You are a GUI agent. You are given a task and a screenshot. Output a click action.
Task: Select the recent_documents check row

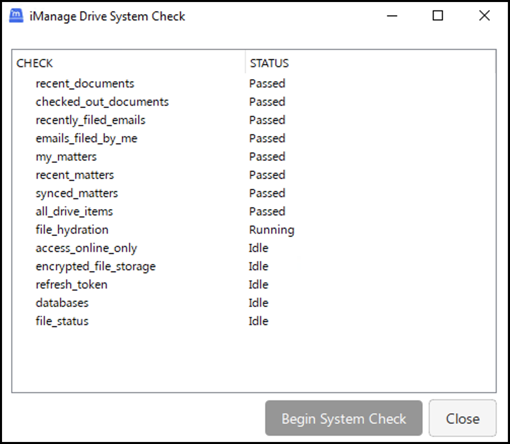click(x=85, y=83)
